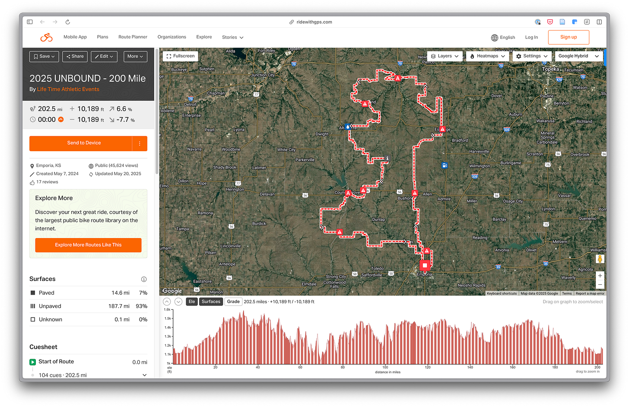
Task: Click Keyboard shortcuts on the map footer
Action: pos(502,293)
